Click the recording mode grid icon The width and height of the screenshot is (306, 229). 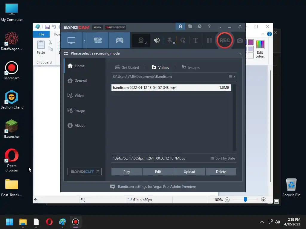[66, 53]
